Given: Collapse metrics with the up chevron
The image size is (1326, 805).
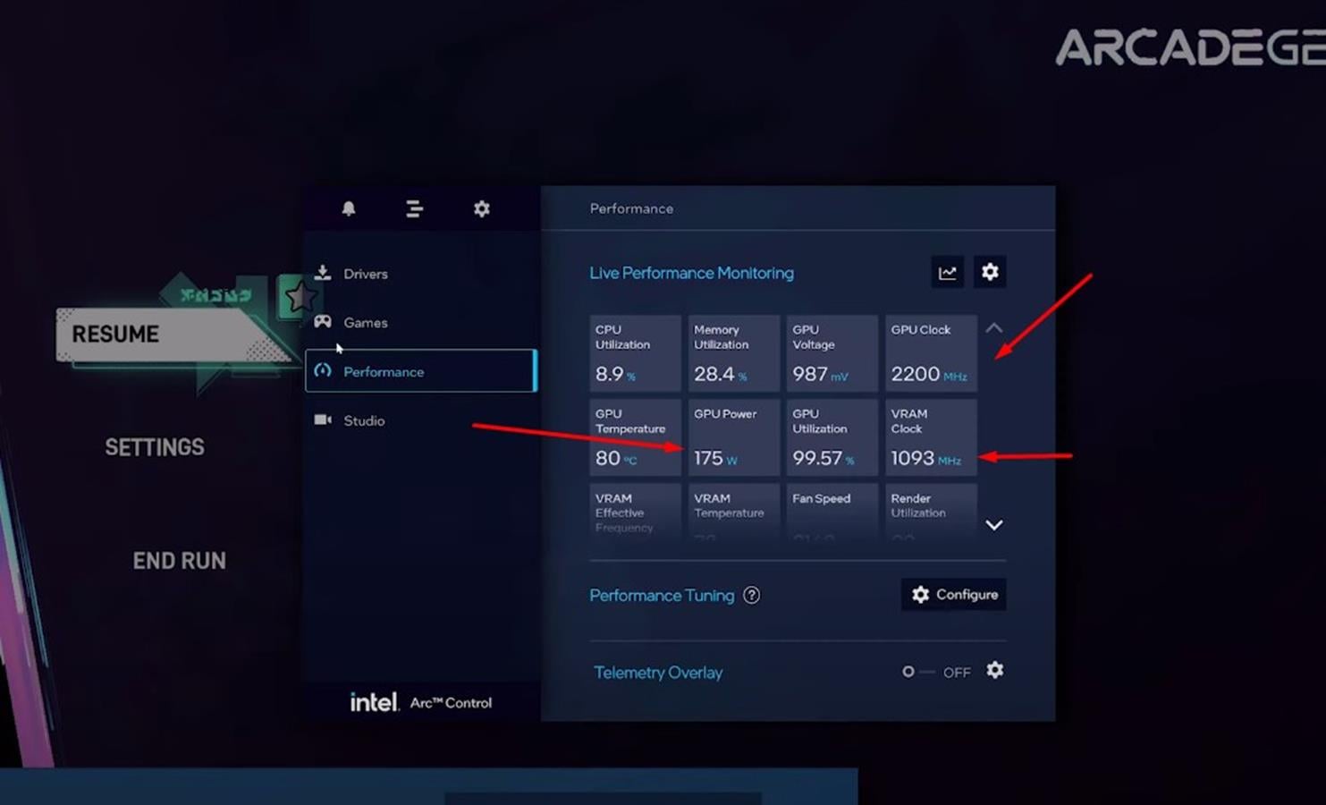Looking at the screenshot, I should (993, 328).
